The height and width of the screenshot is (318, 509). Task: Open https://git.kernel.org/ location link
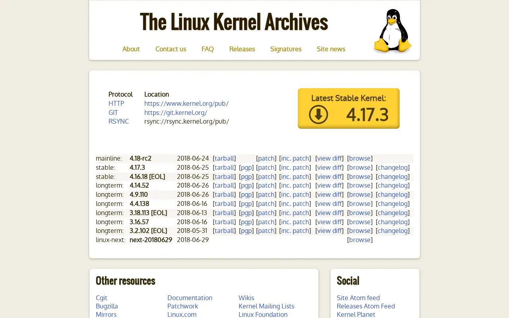click(x=176, y=112)
